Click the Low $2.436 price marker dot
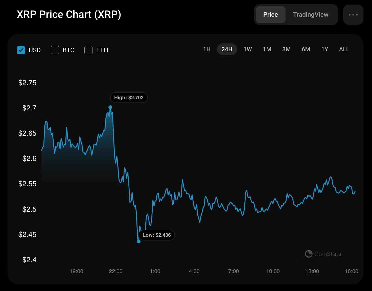 click(138, 241)
